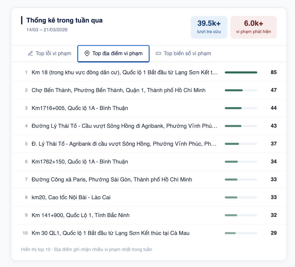Switch to Top lỗi vi phạm tab
Screen dimensions: 295x267
(x=50, y=53)
